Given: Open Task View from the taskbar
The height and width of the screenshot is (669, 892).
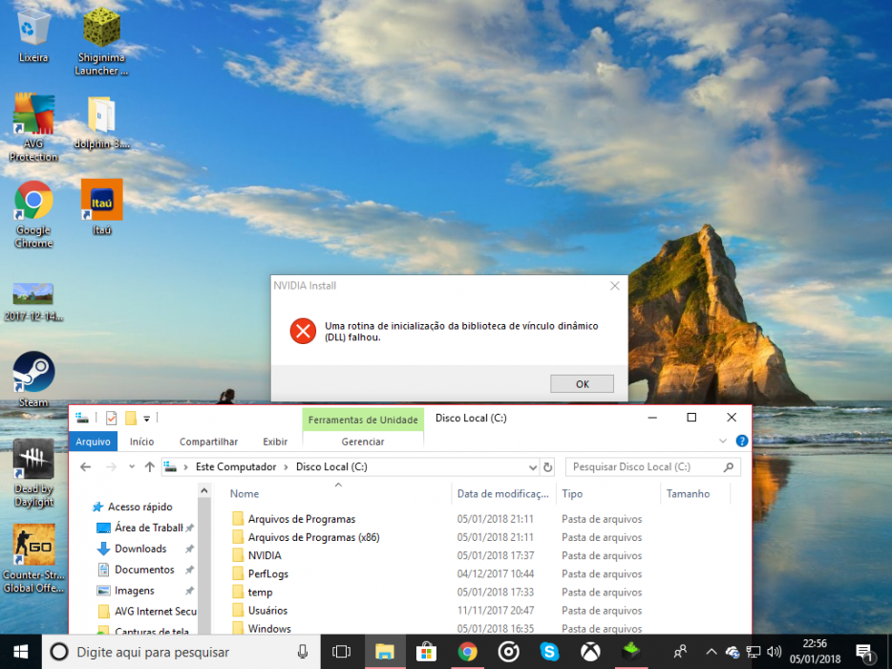Looking at the screenshot, I should 341,652.
